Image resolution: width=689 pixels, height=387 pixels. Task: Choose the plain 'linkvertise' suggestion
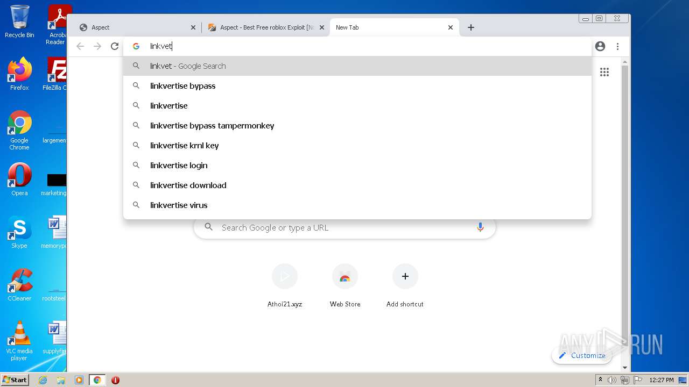coord(357,106)
